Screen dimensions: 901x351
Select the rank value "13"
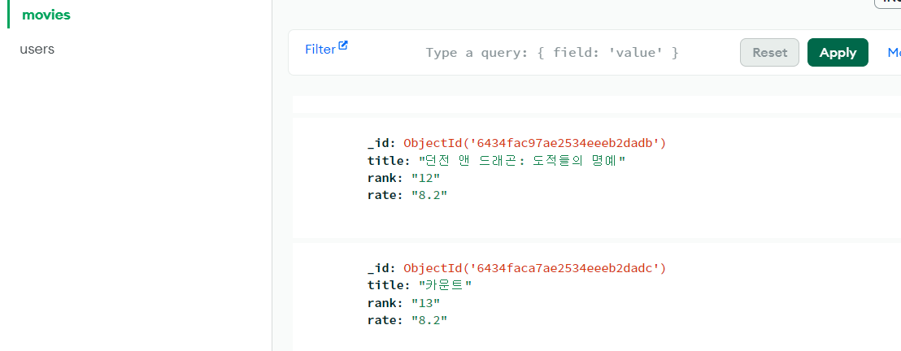click(426, 303)
